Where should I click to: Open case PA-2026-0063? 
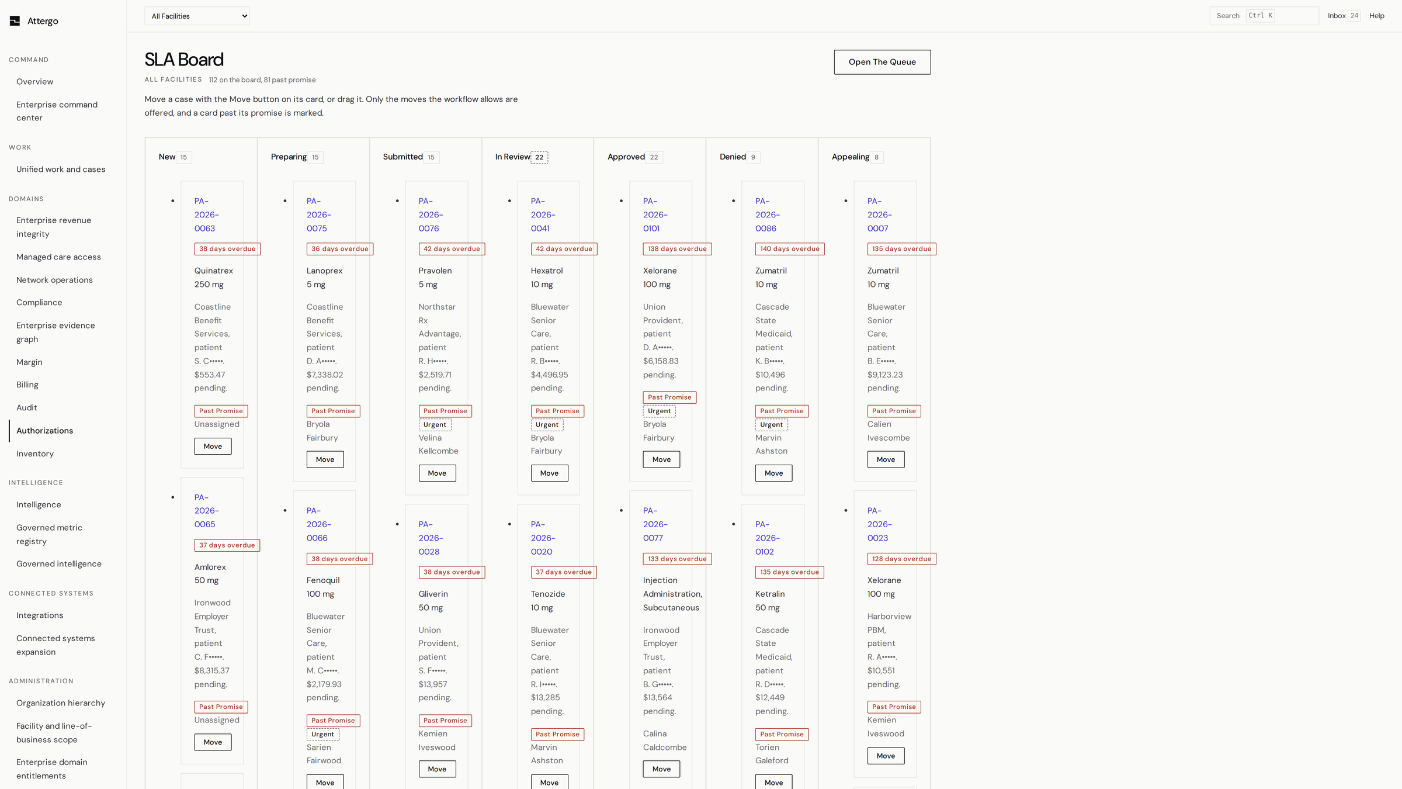pos(207,214)
